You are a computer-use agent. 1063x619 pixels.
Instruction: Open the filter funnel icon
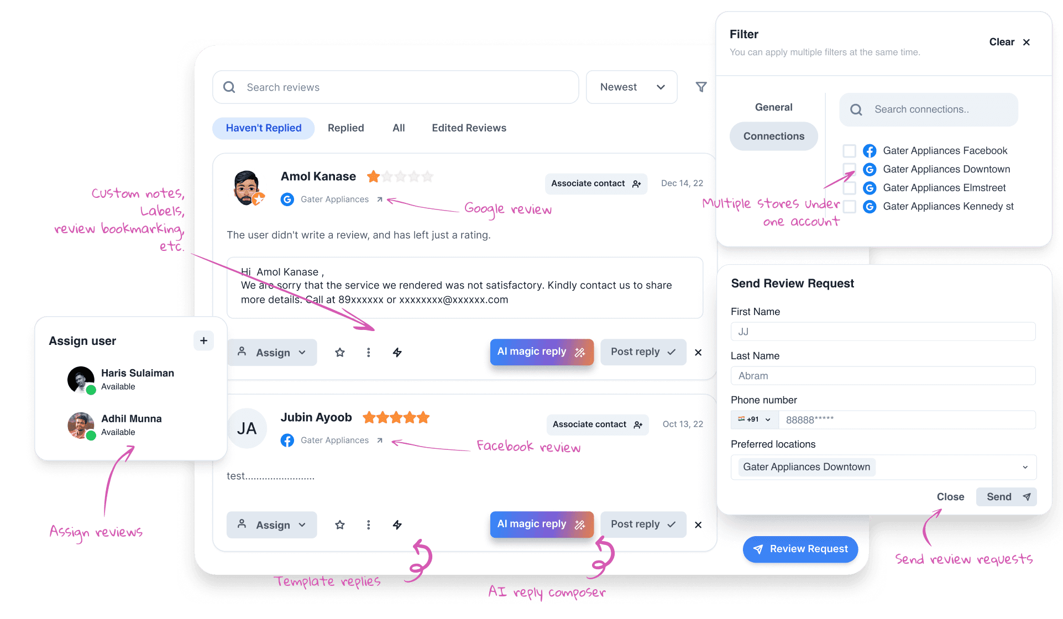coord(701,87)
